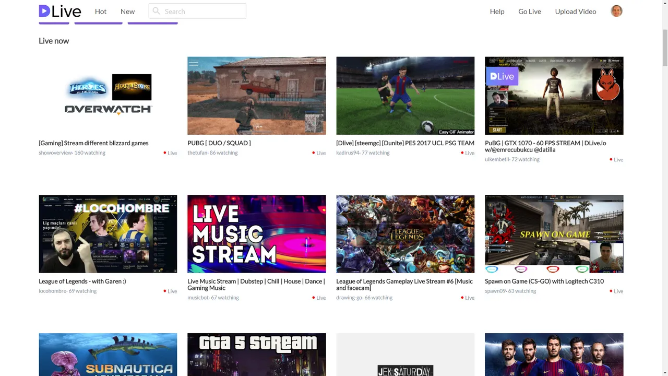The width and height of the screenshot is (668, 376).
Task: Click Go Live in header
Action: point(530,11)
